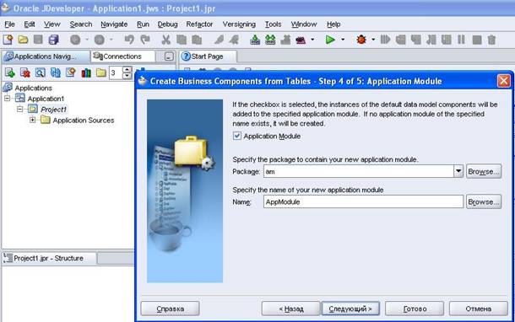The height and width of the screenshot is (322, 515).
Task: Click the Redo arrow icon
Action: pyautogui.click(x=145, y=40)
